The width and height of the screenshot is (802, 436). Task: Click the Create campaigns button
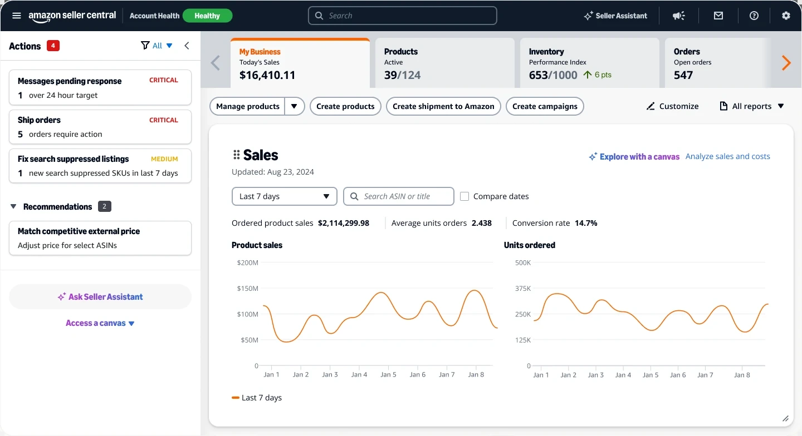click(x=545, y=106)
